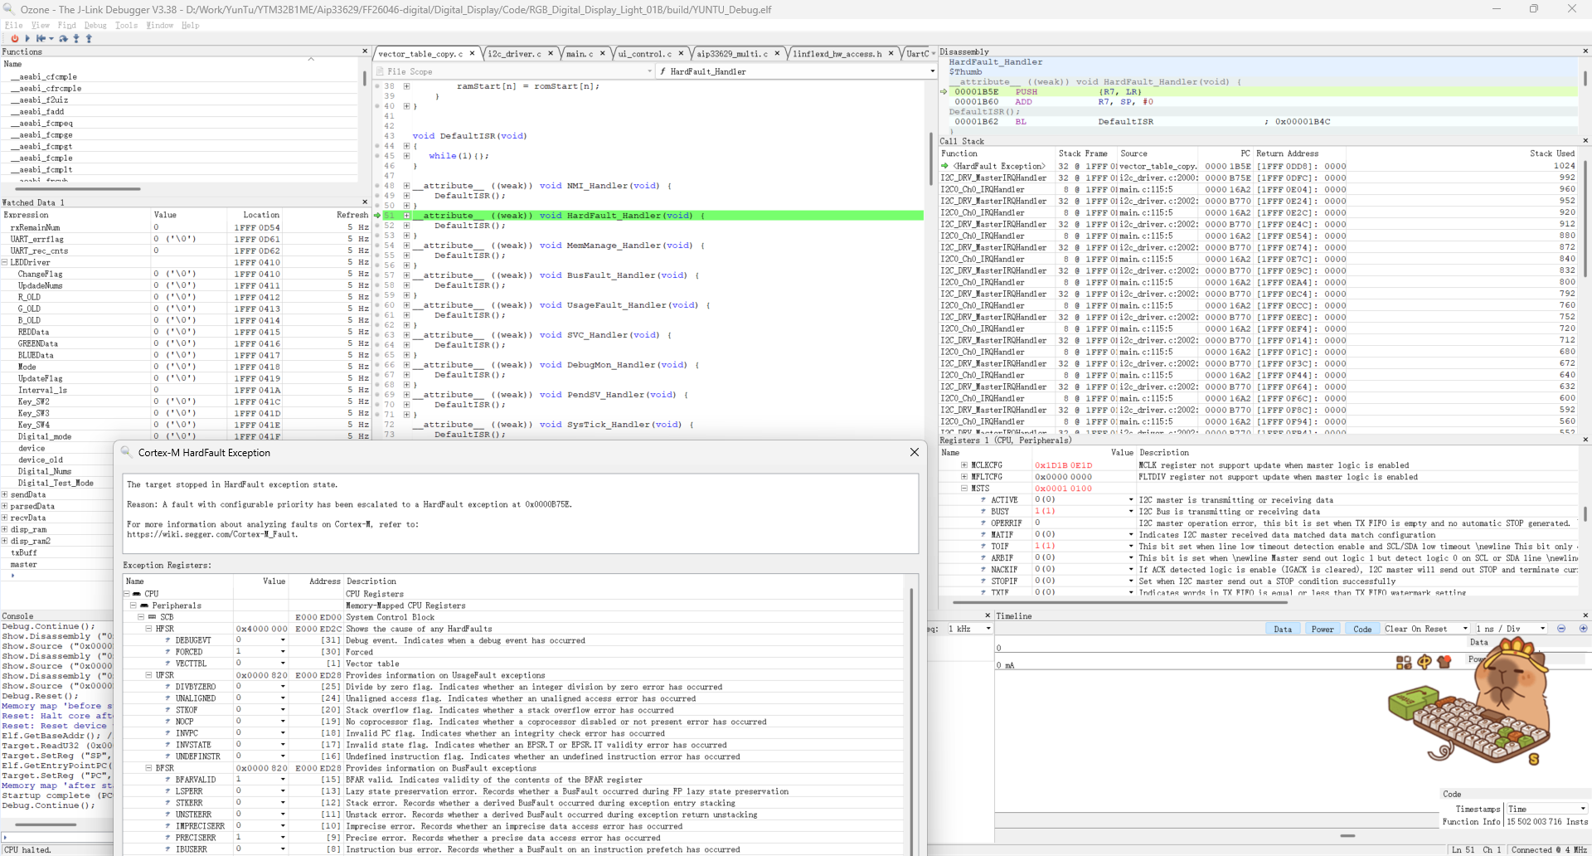Click the Reset program toolbar icon
1592x856 pixels.
(41, 38)
